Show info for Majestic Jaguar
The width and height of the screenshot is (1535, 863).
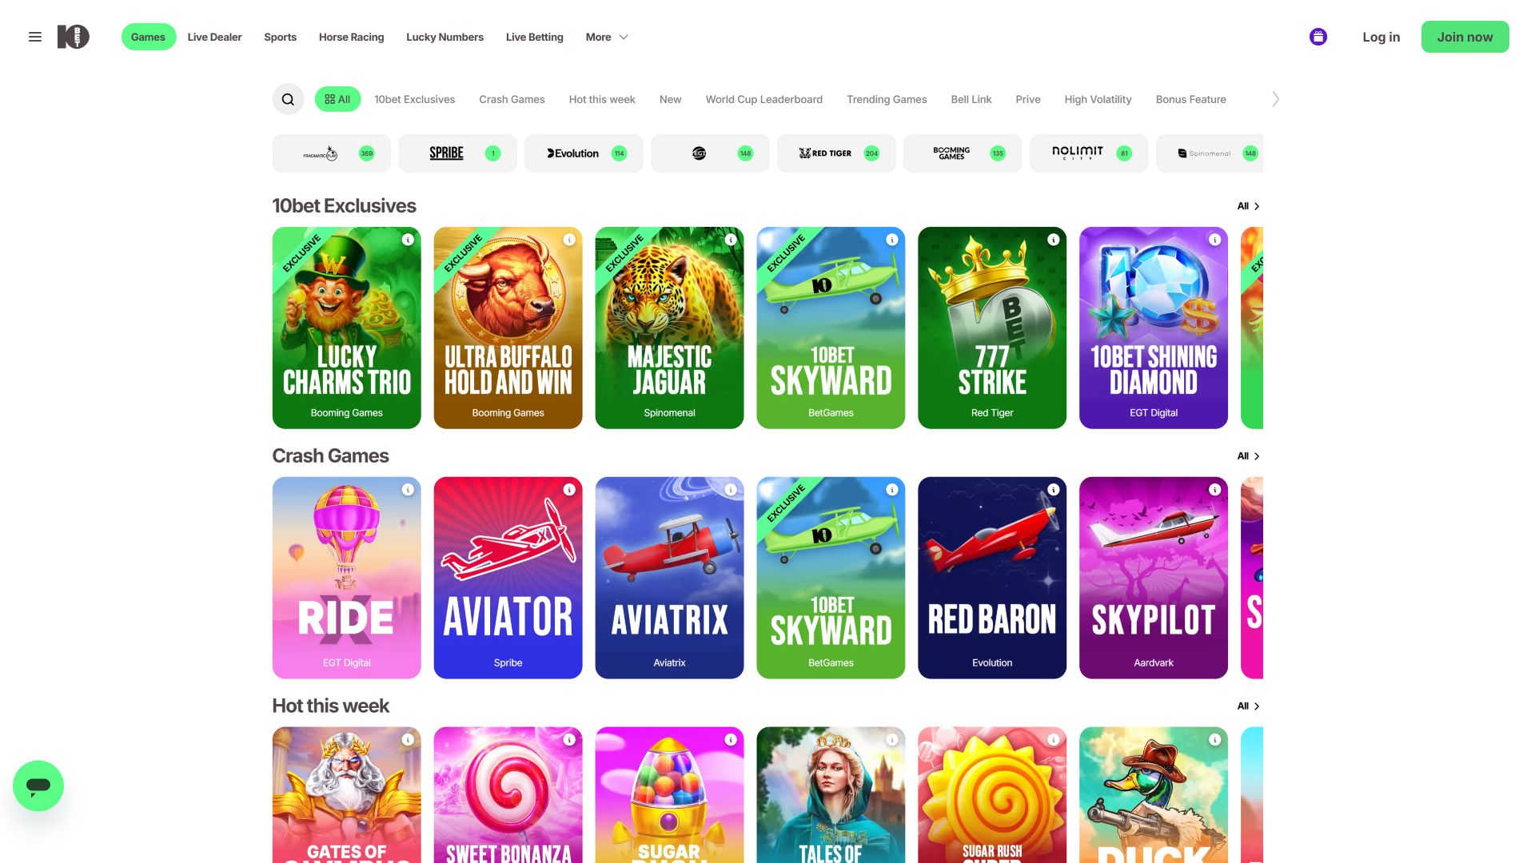click(731, 240)
